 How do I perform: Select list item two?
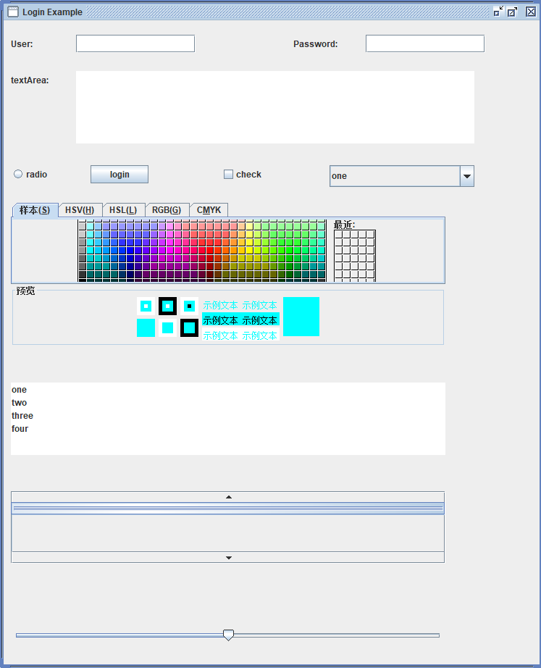[228, 403]
